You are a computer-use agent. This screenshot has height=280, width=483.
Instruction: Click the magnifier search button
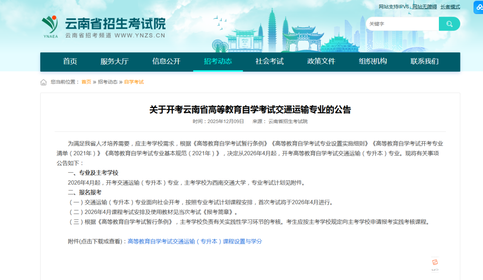(449, 24)
